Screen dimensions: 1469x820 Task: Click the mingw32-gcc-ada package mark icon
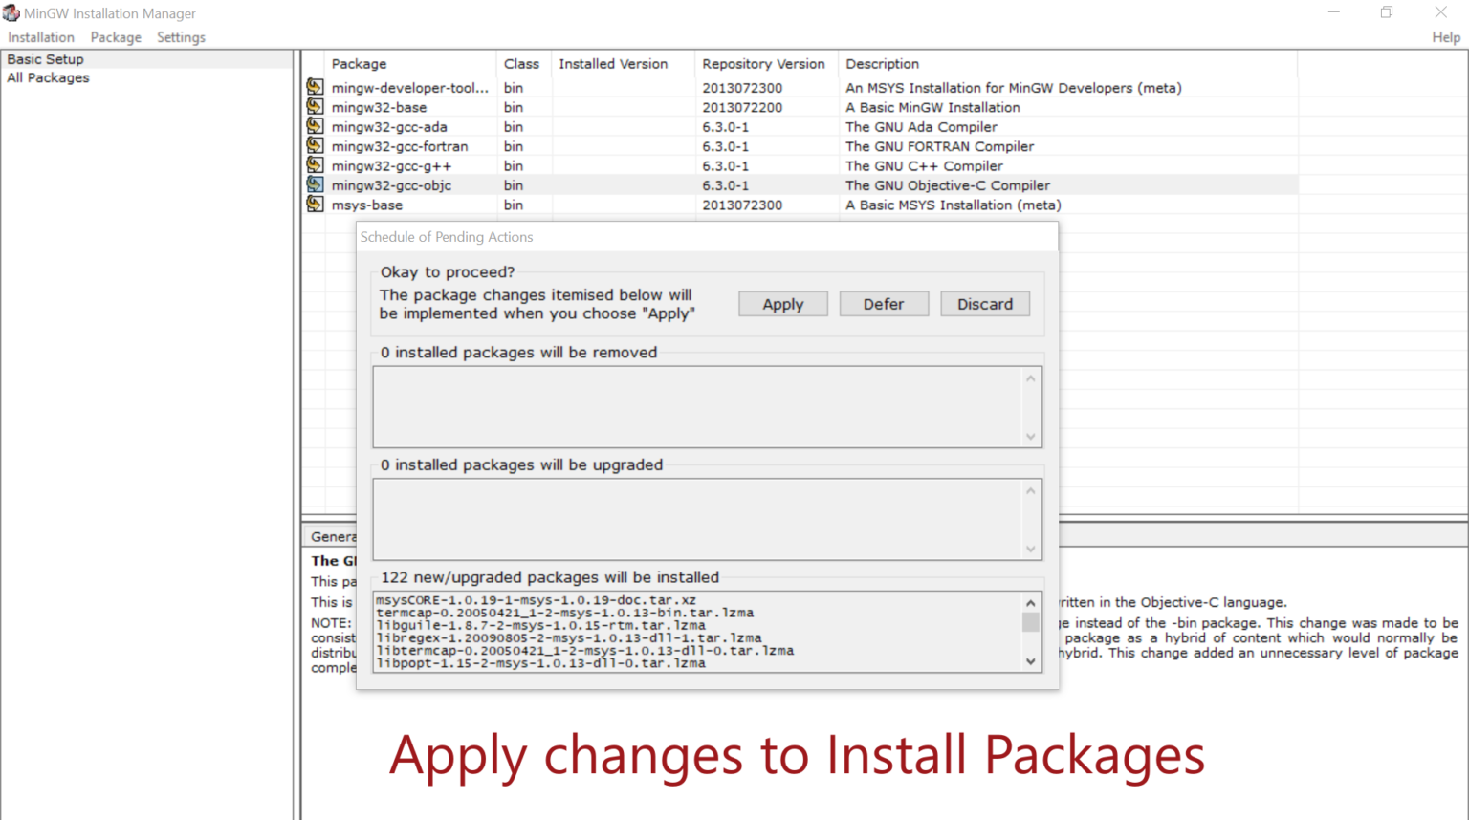tap(315, 126)
